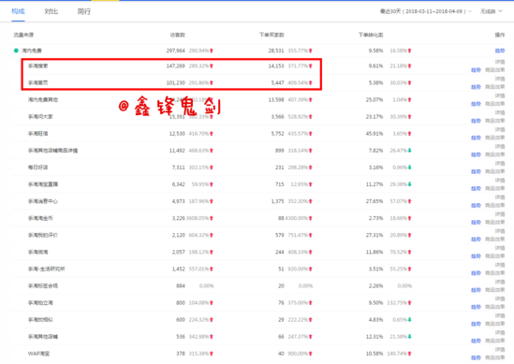
Task: Open 详情 for the 101,230 visitors row
Action: click(x=500, y=79)
